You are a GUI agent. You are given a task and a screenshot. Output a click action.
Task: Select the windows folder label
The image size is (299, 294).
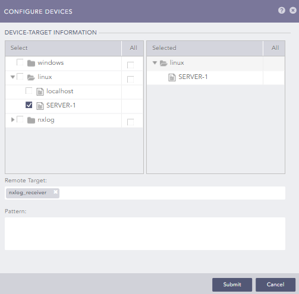51,63
